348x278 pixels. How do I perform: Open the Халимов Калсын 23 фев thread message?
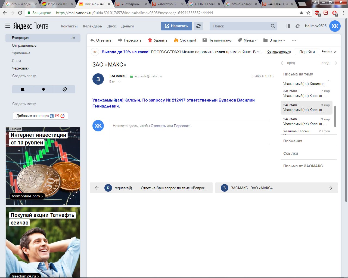point(306,131)
